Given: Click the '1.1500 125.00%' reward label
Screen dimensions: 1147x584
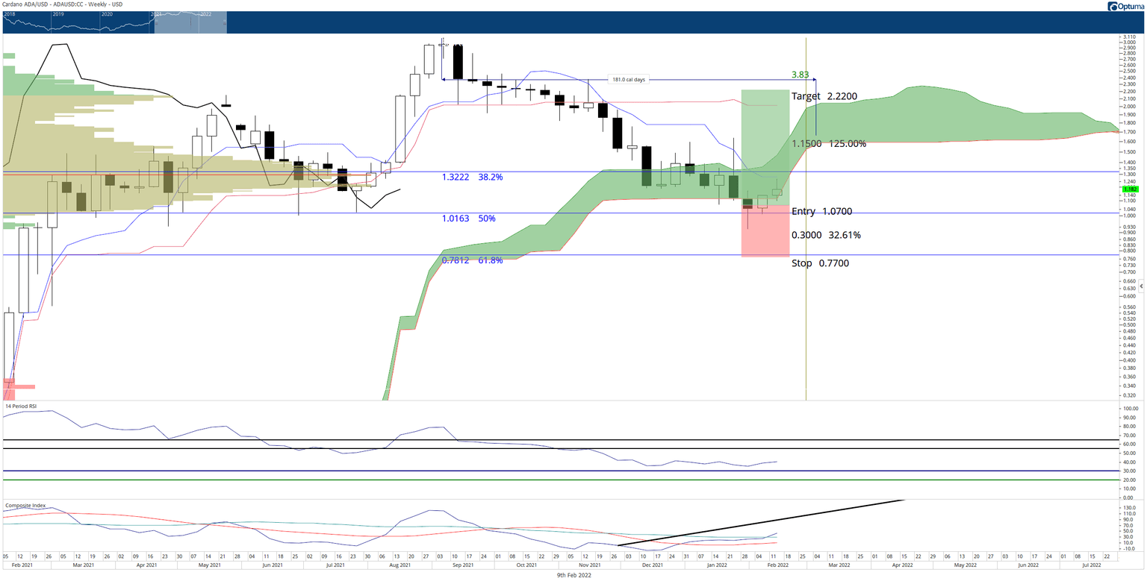Looking at the screenshot, I should [829, 143].
